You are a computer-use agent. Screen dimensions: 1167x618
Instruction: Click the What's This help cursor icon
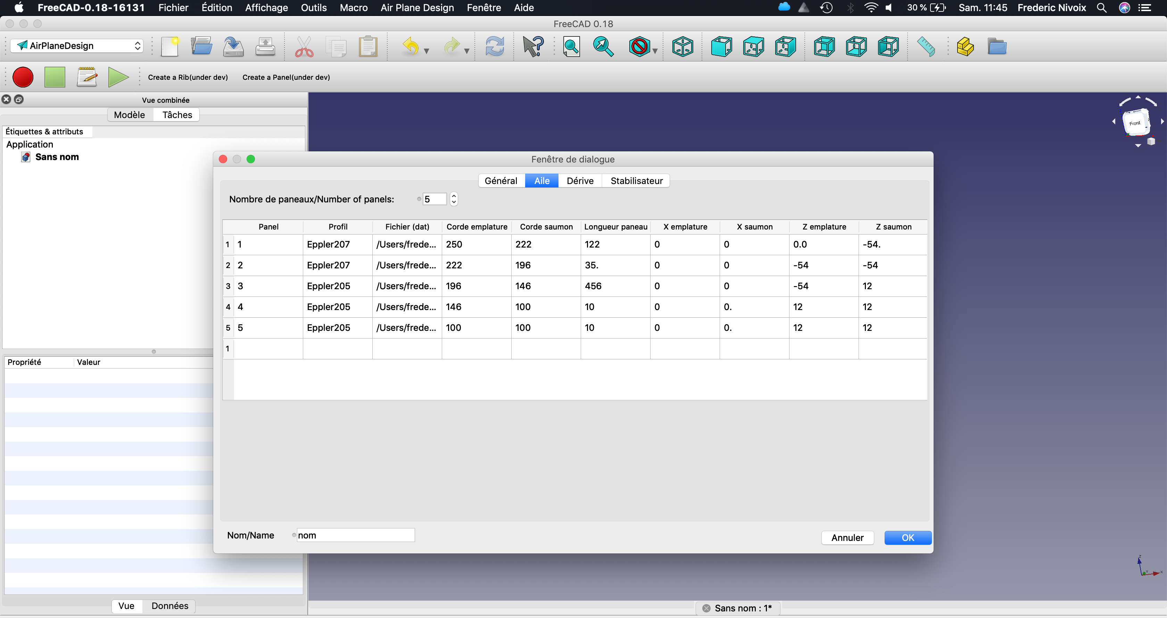click(x=533, y=46)
